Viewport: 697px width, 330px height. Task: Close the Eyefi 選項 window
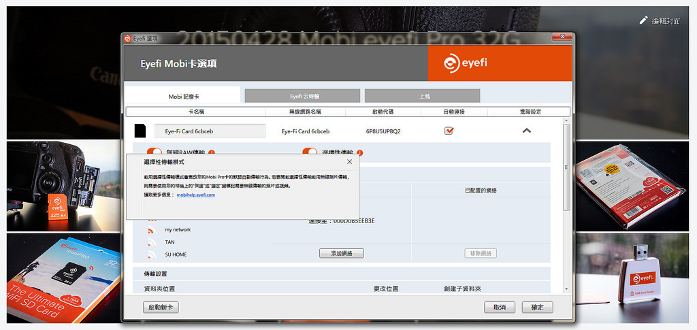(x=563, y=37)
